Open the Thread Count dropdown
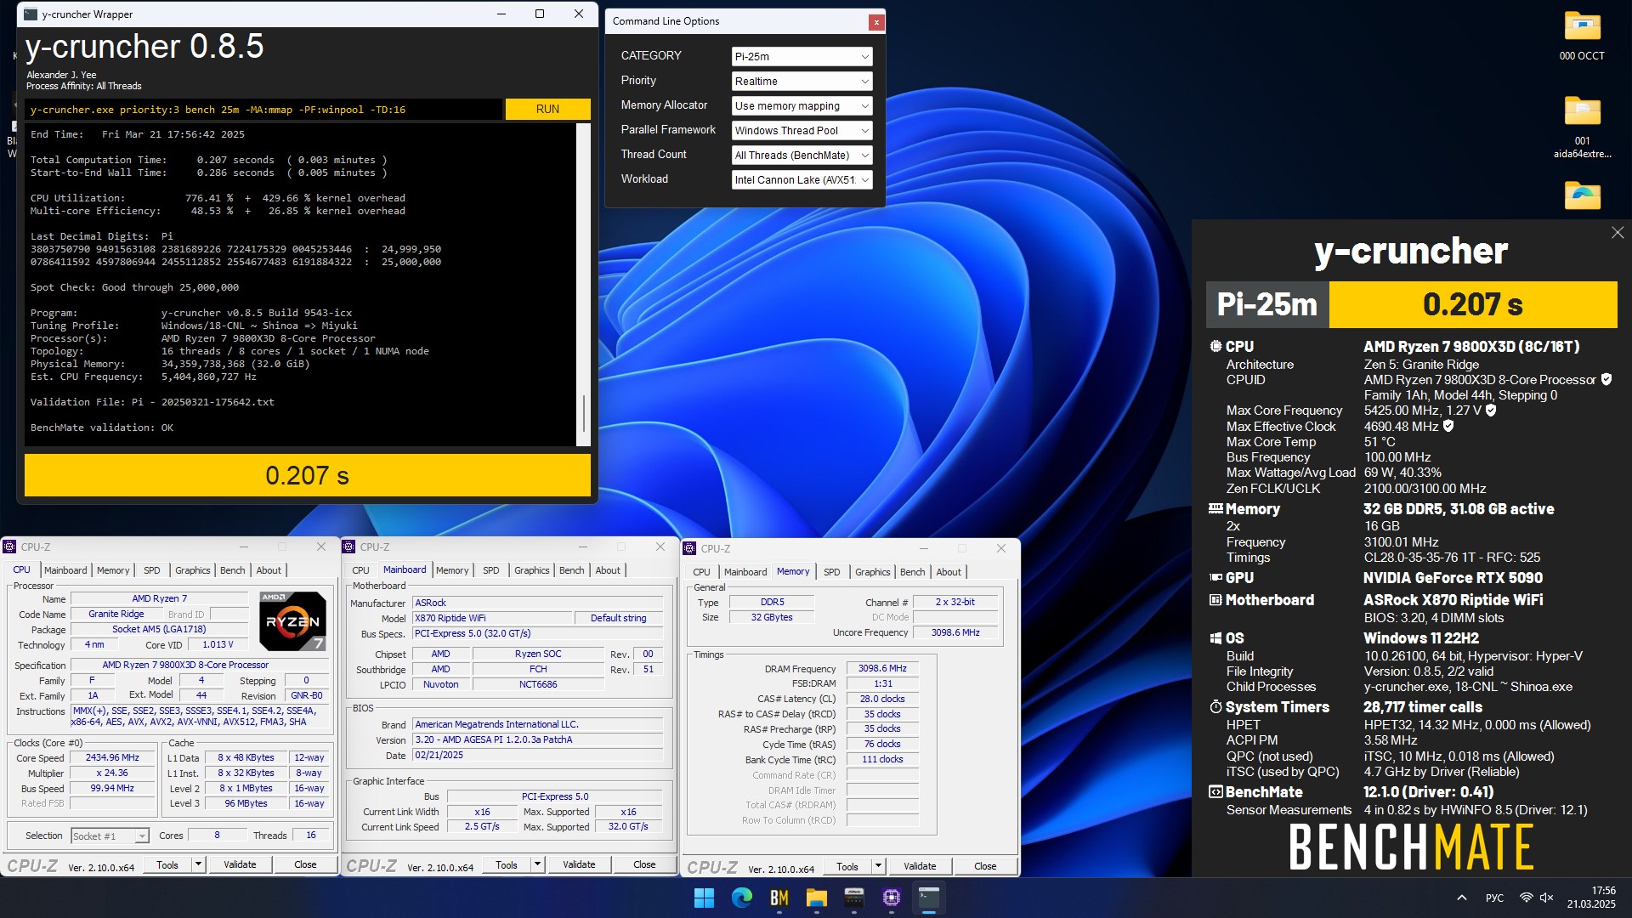The height and width of the screenshot is (918, 1632). click(802, 155)
